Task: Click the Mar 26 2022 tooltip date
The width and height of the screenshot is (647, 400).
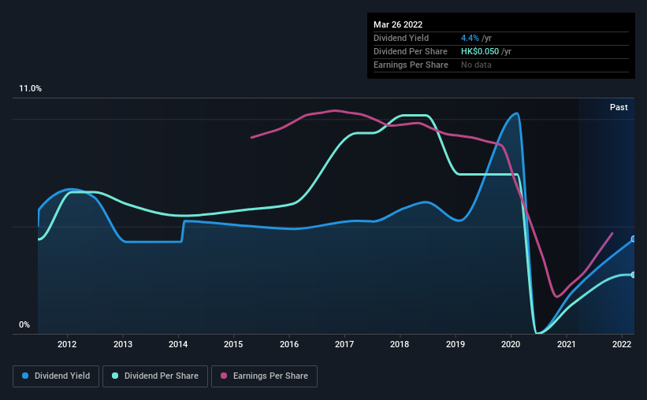Action: pos(398,24)
